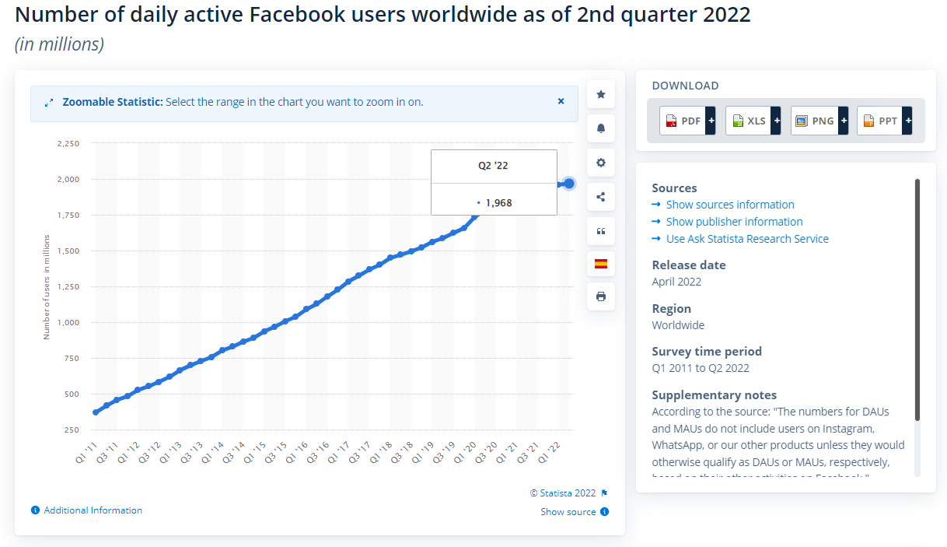This screenshot has height=547, width=947.
Task: Expand extra options next to PDF button
Action: tap(711, 121)
